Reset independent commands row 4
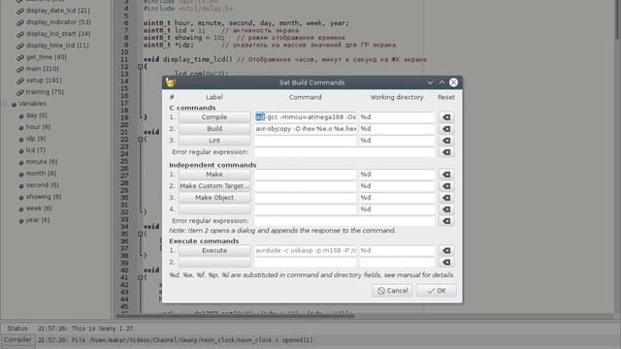 coord(446,209)
